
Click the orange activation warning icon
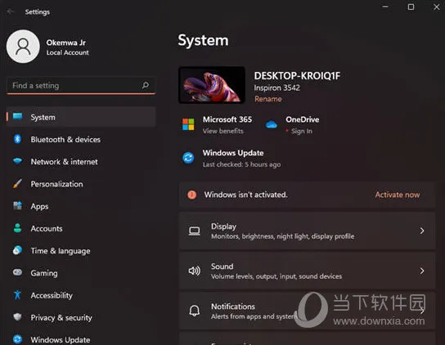pos(192,195)
